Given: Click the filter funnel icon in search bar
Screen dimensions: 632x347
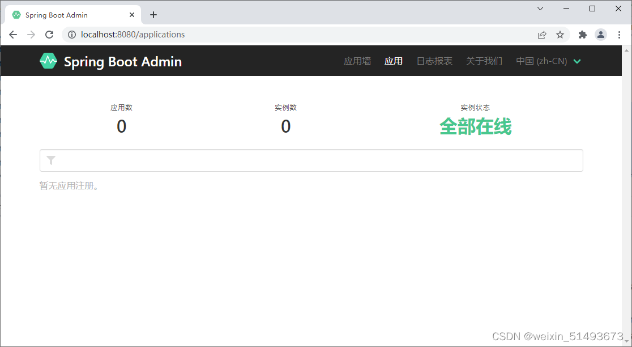Looking at the screenshot, I should click(51, 160).
